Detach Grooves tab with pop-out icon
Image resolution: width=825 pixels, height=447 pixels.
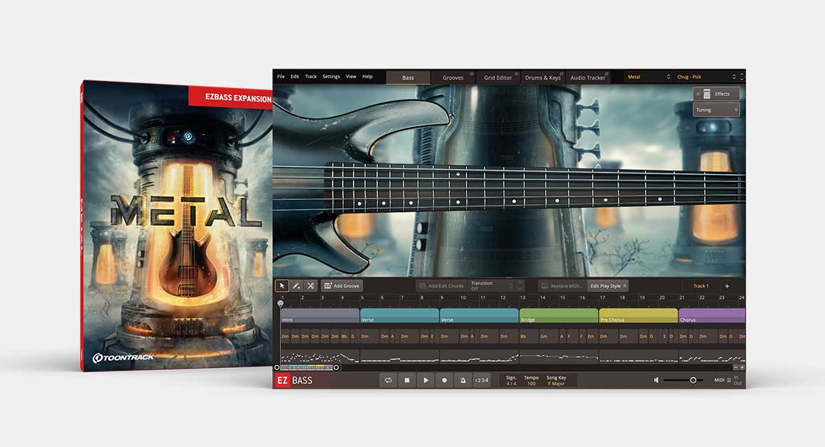pyautogui.click(x=472, y=73)
